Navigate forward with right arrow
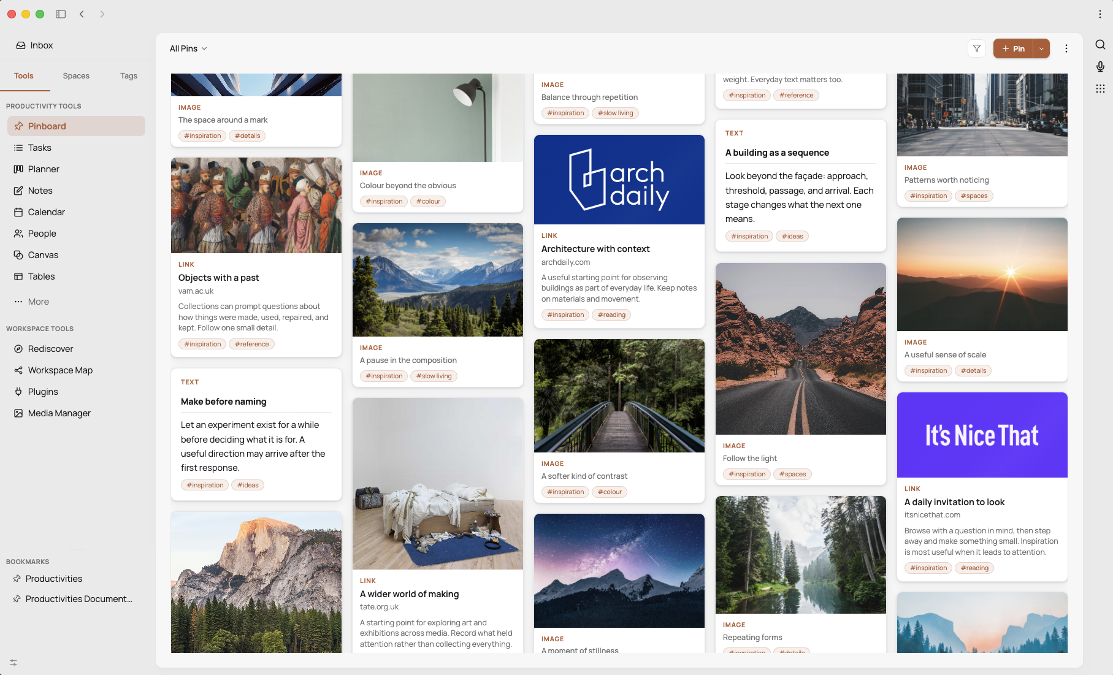The height and width of the screenshot is (675, 1113). tap(102, 14)
